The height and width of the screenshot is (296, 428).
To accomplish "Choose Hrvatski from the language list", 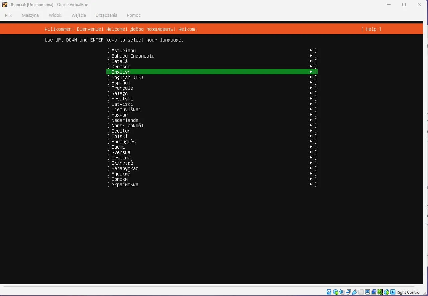I will click(x=212, y=99).
